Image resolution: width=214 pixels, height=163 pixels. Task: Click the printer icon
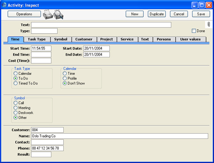coord(48,14)
